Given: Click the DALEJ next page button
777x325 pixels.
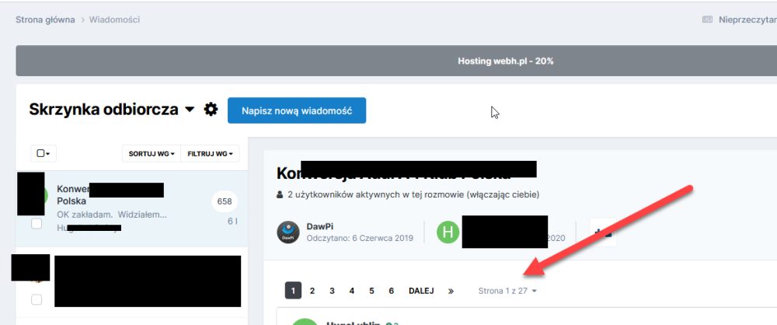Looking at the screenshot, I should tap(421, 291).
